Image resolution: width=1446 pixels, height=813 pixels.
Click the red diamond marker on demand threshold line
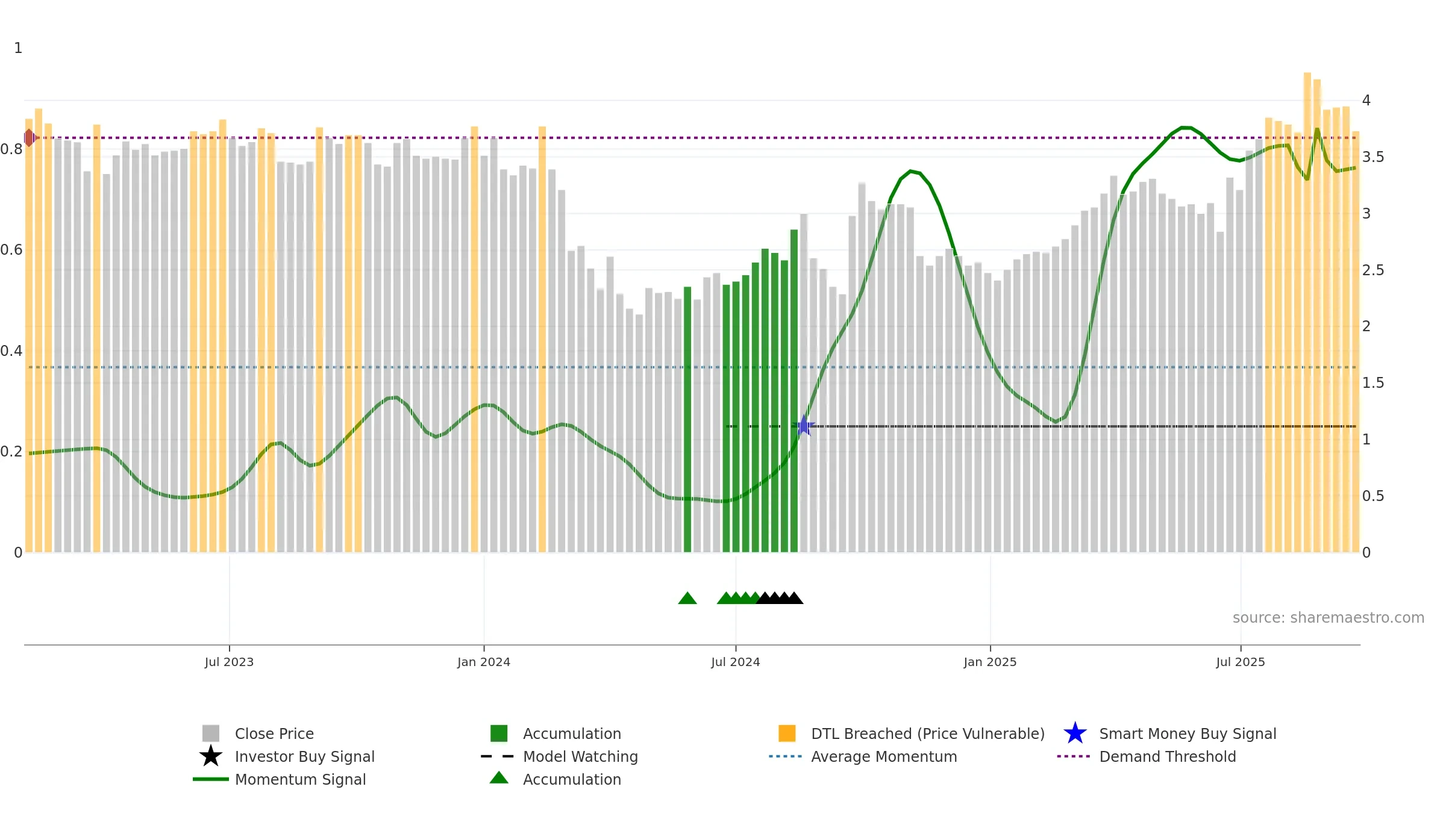tap(29, 138)
